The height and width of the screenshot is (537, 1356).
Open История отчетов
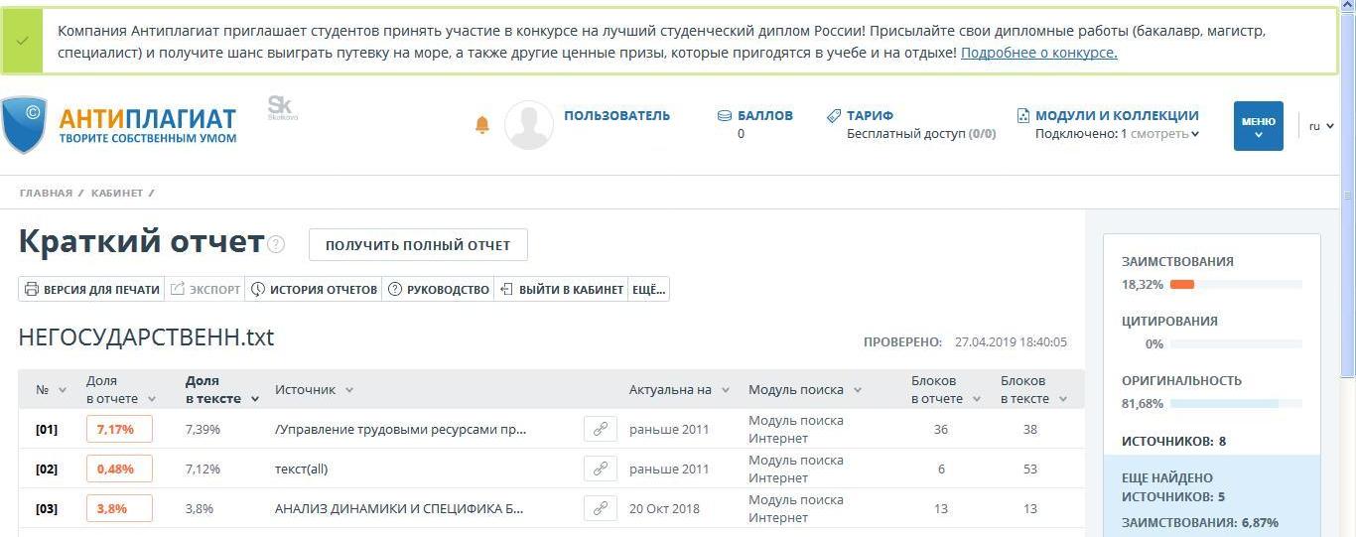click(314, 290)
